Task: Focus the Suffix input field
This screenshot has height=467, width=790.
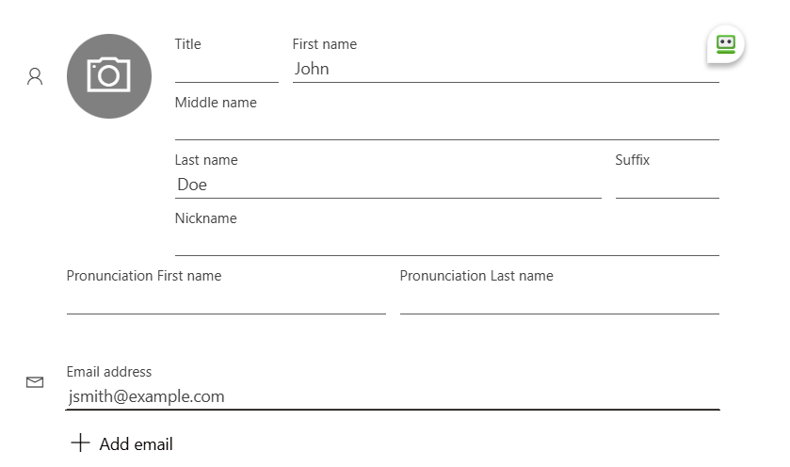Action: pyautogui.click(x=667, y=185)
